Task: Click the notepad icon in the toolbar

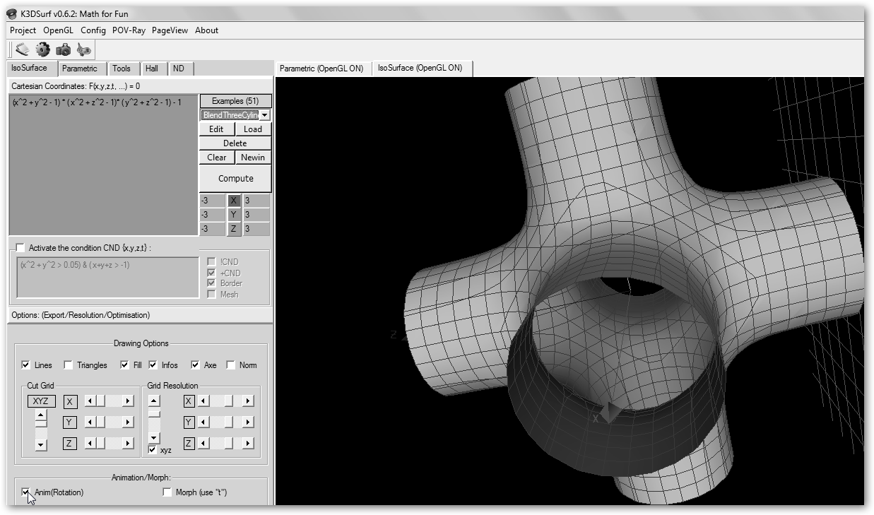Action: (23, 49)
